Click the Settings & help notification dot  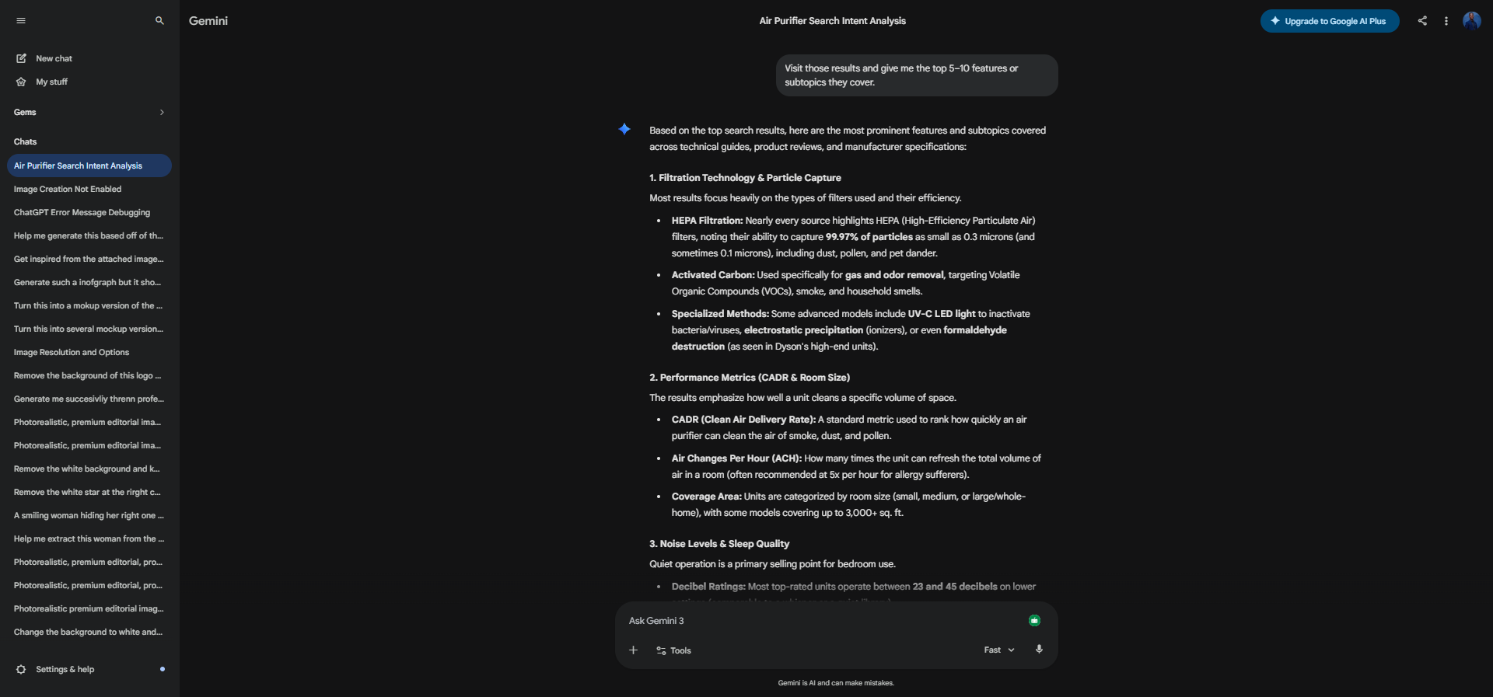click(162, 669)
